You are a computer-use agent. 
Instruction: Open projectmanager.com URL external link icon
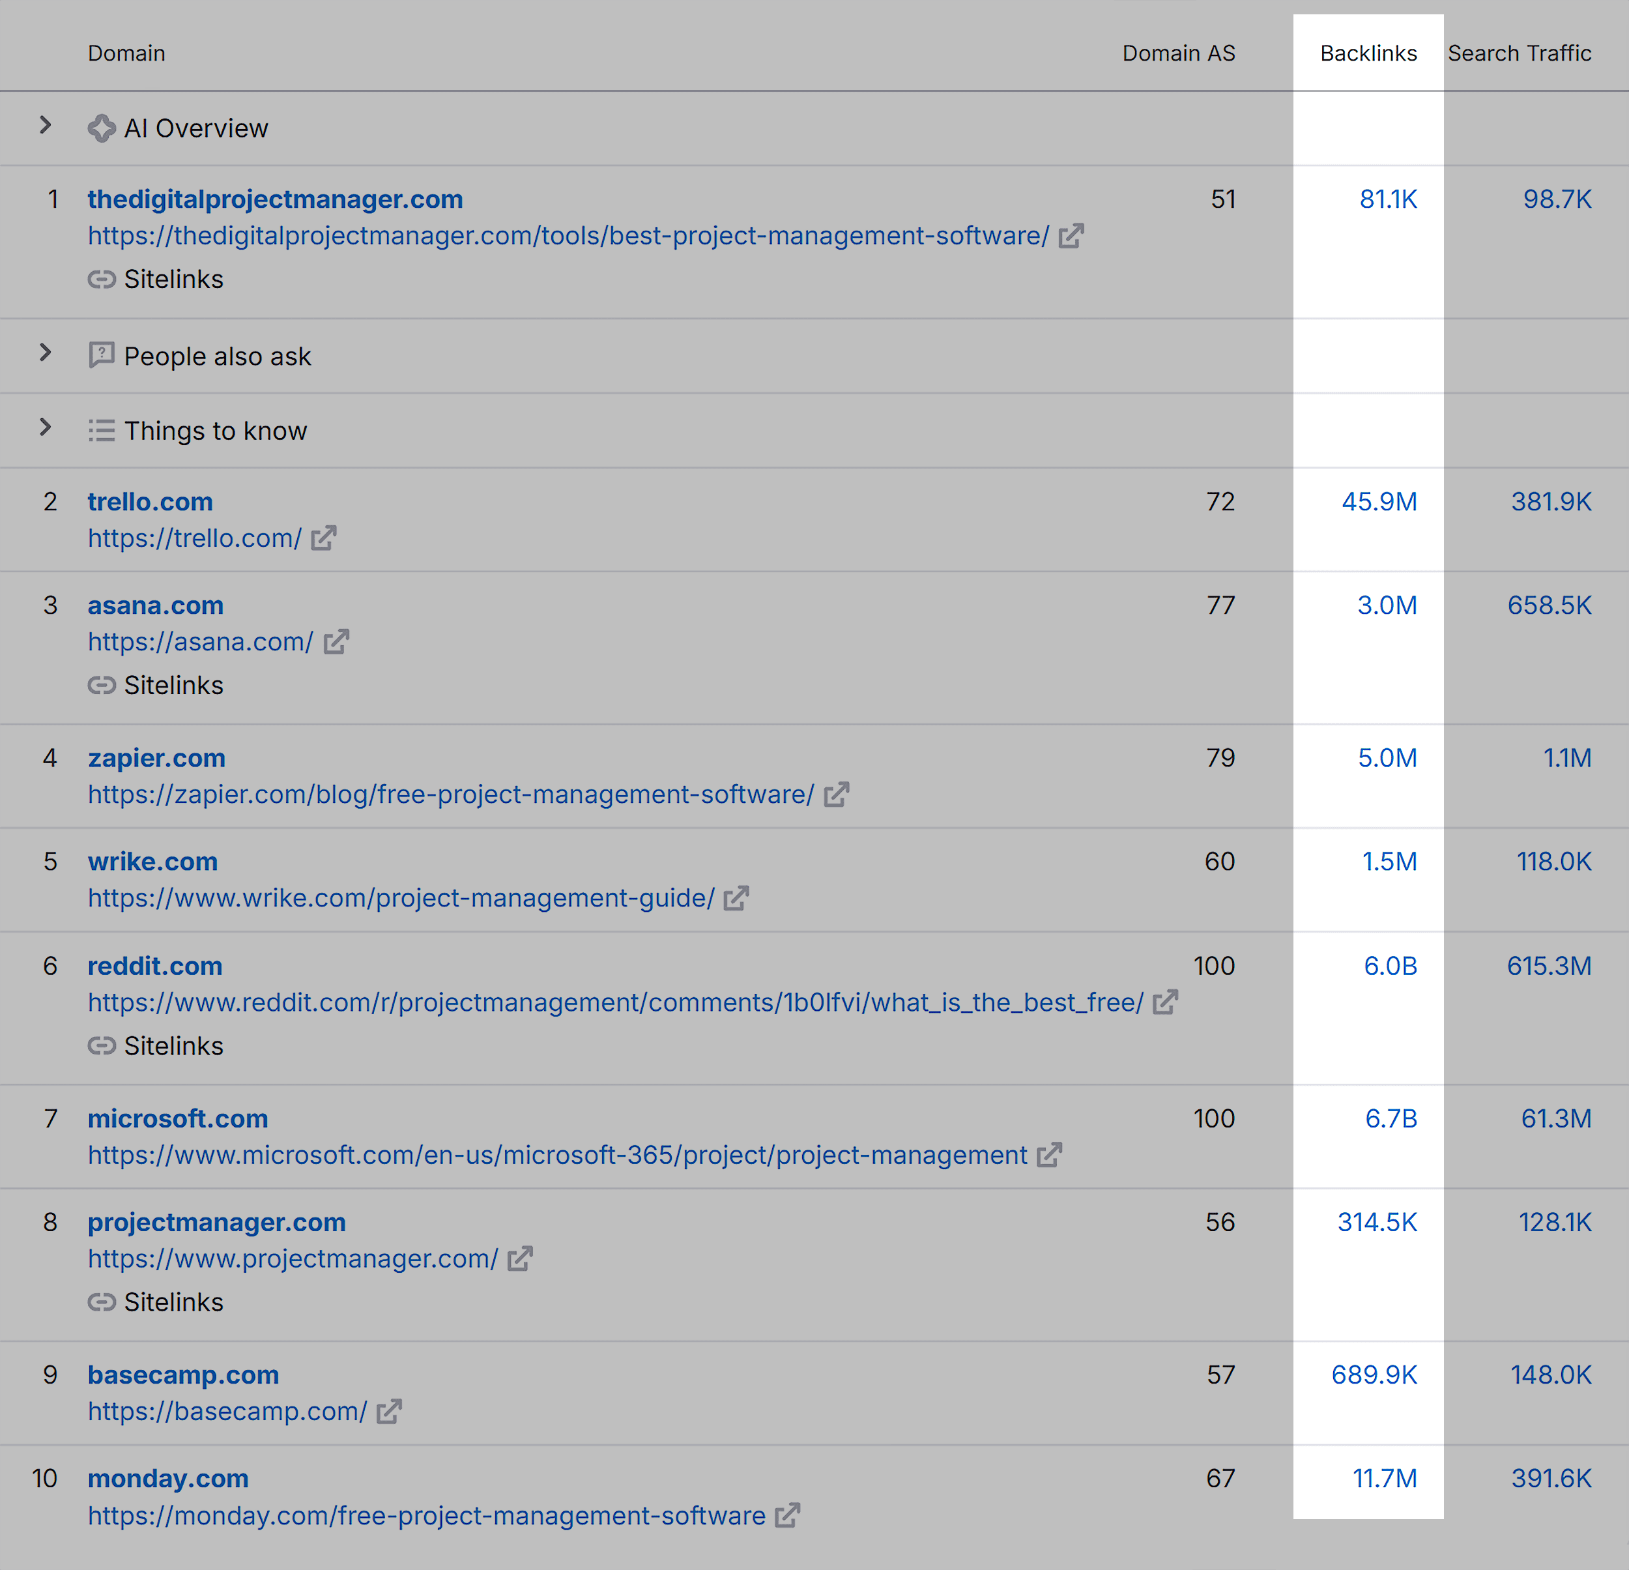point(520,1259)
